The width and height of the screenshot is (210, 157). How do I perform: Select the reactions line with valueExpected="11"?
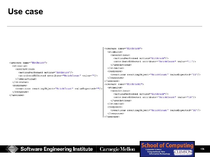coord(155,74)
